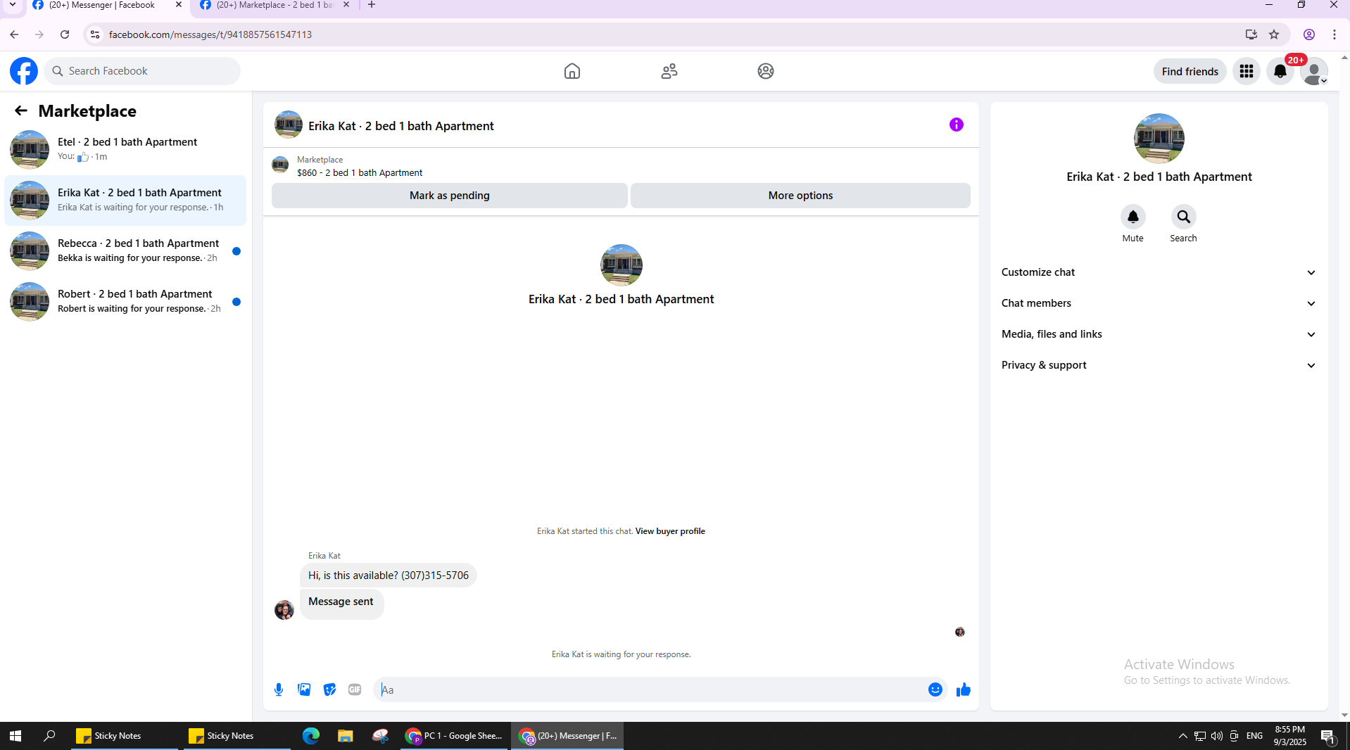Open Microsoft Edge from the taskbar
The width and height of the screenshot is (1350, 750).
pyautogui.click(x=311, y=736)
